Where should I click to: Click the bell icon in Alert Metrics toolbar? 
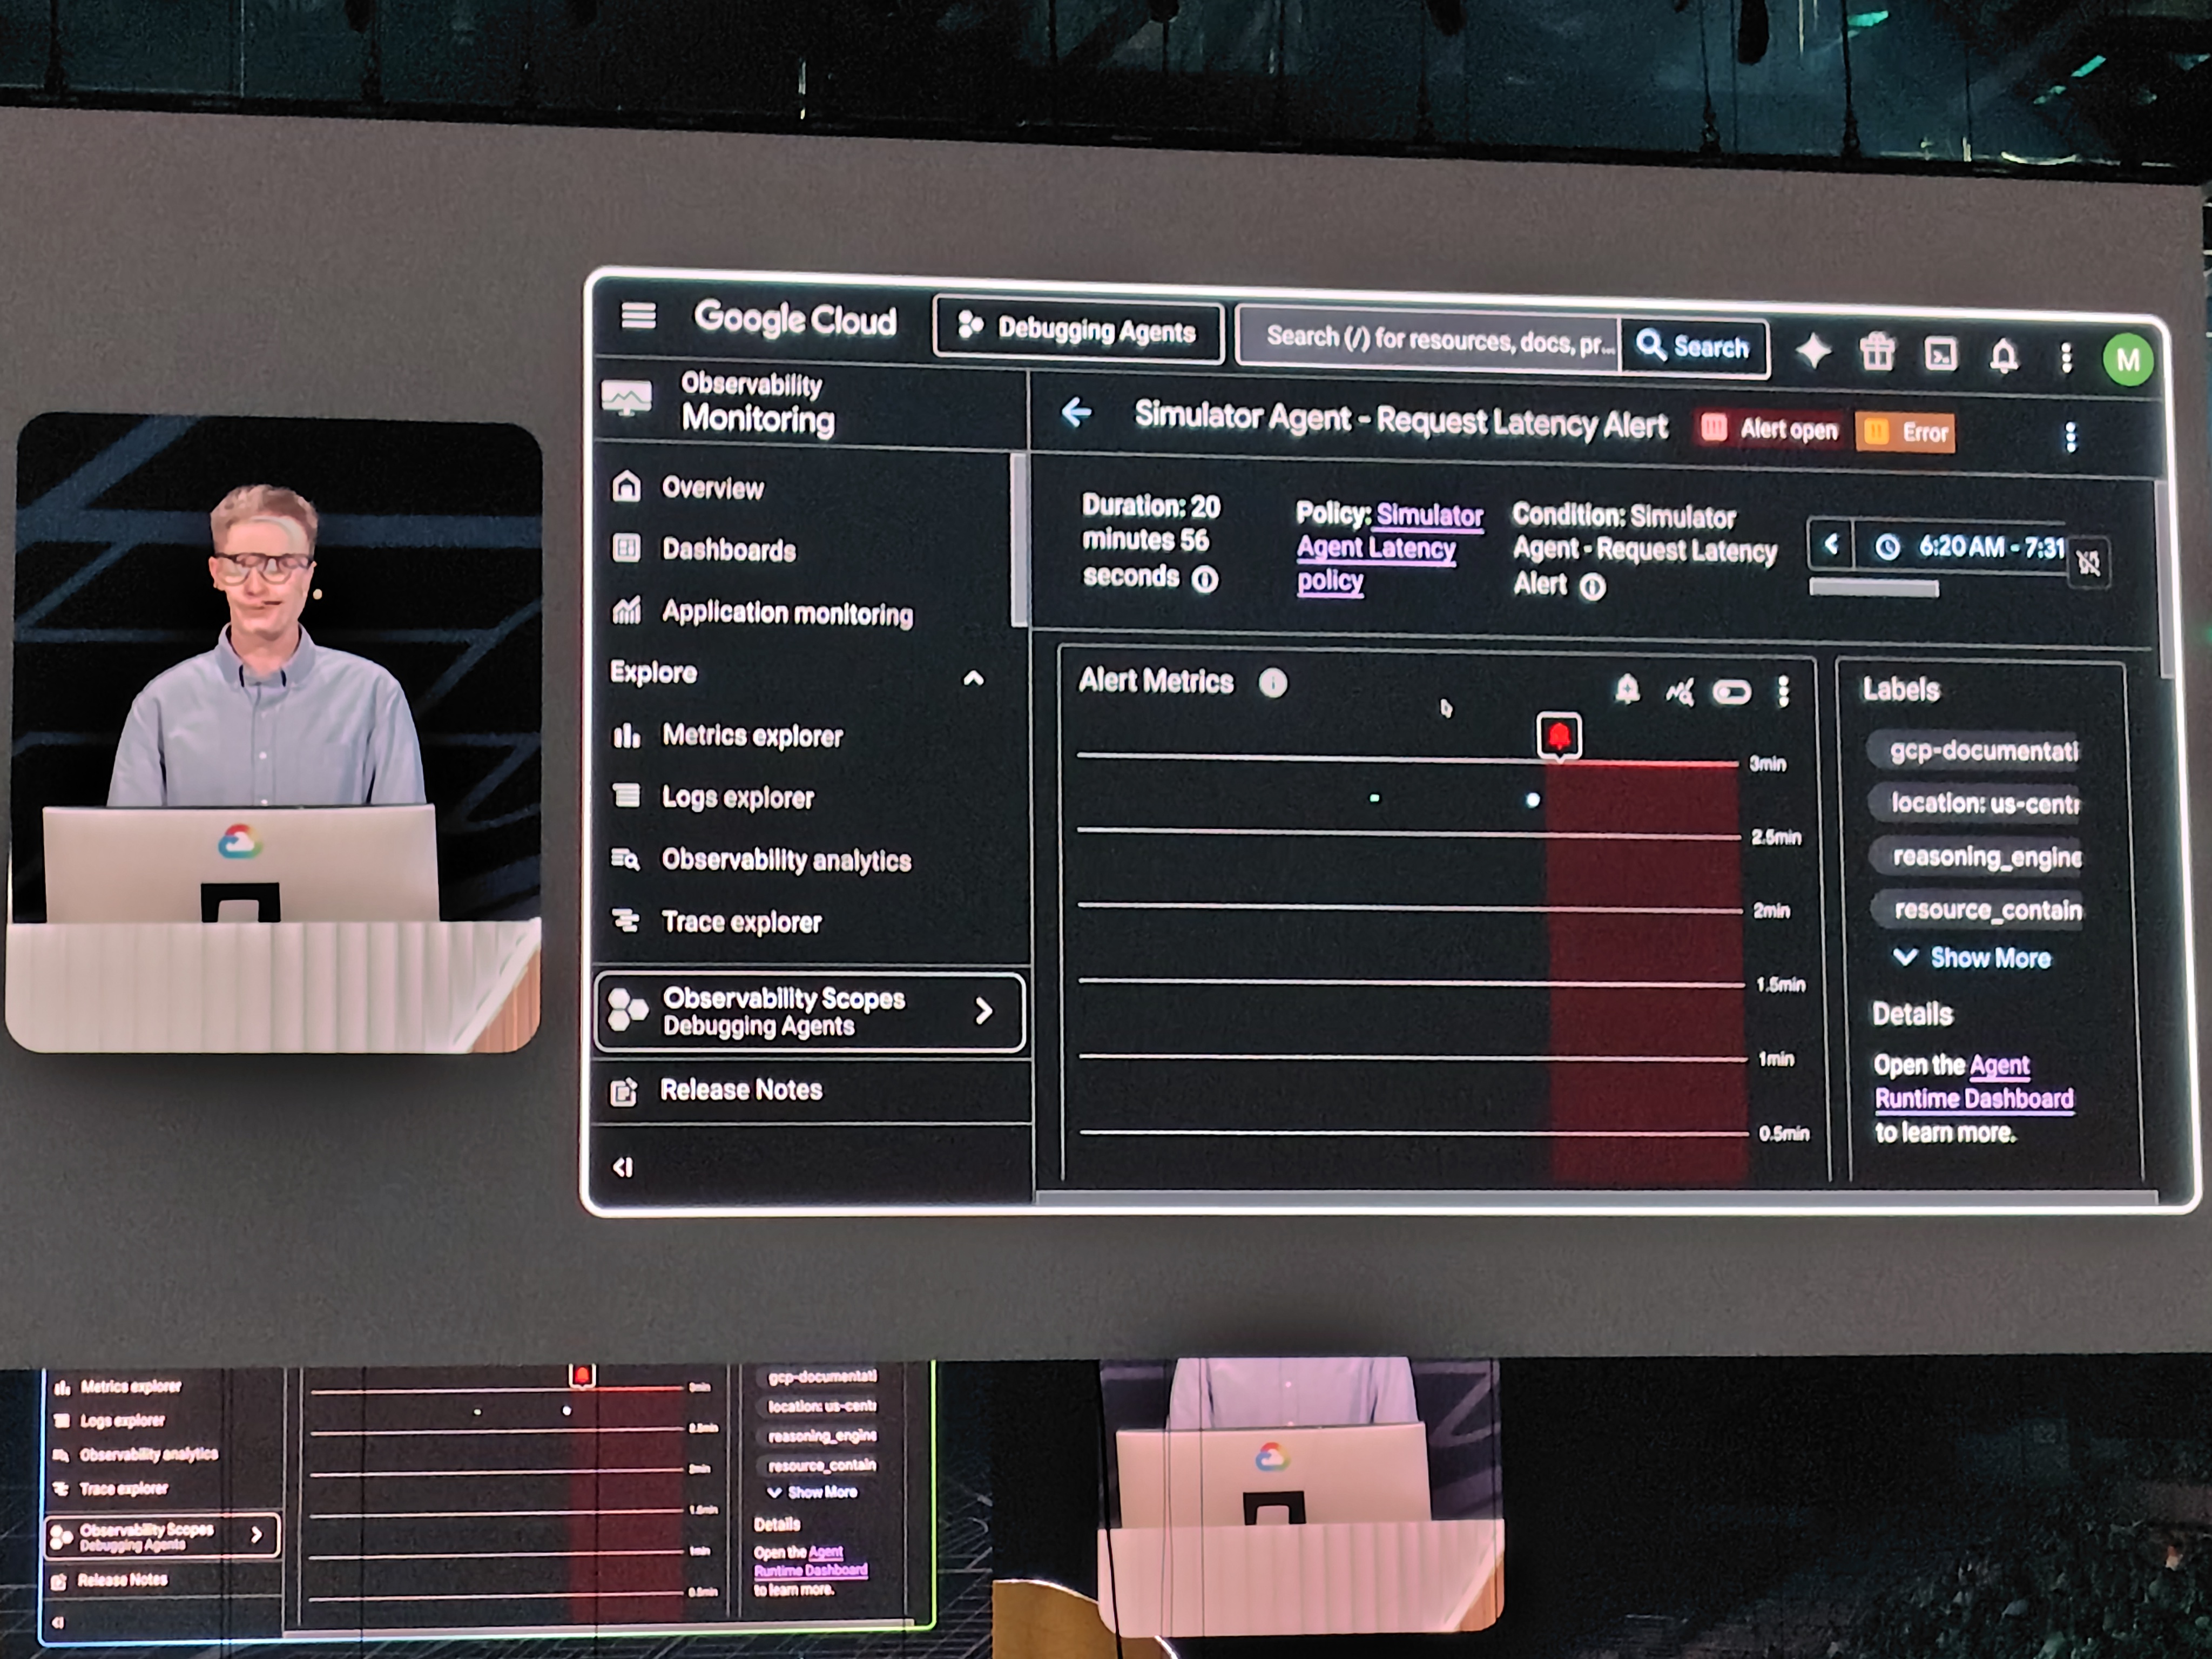click(1627, 689)
